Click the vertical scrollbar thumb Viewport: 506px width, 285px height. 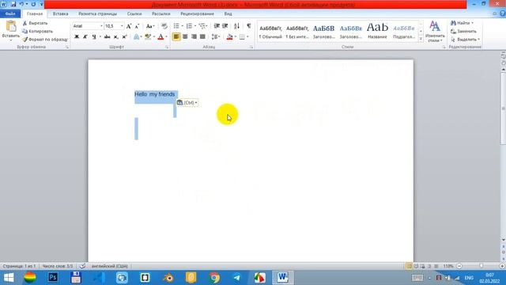503,109
